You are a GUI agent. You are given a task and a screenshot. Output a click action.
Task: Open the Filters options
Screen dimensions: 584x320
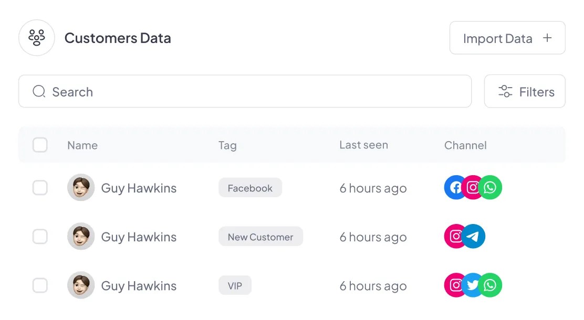pos(525,92)
